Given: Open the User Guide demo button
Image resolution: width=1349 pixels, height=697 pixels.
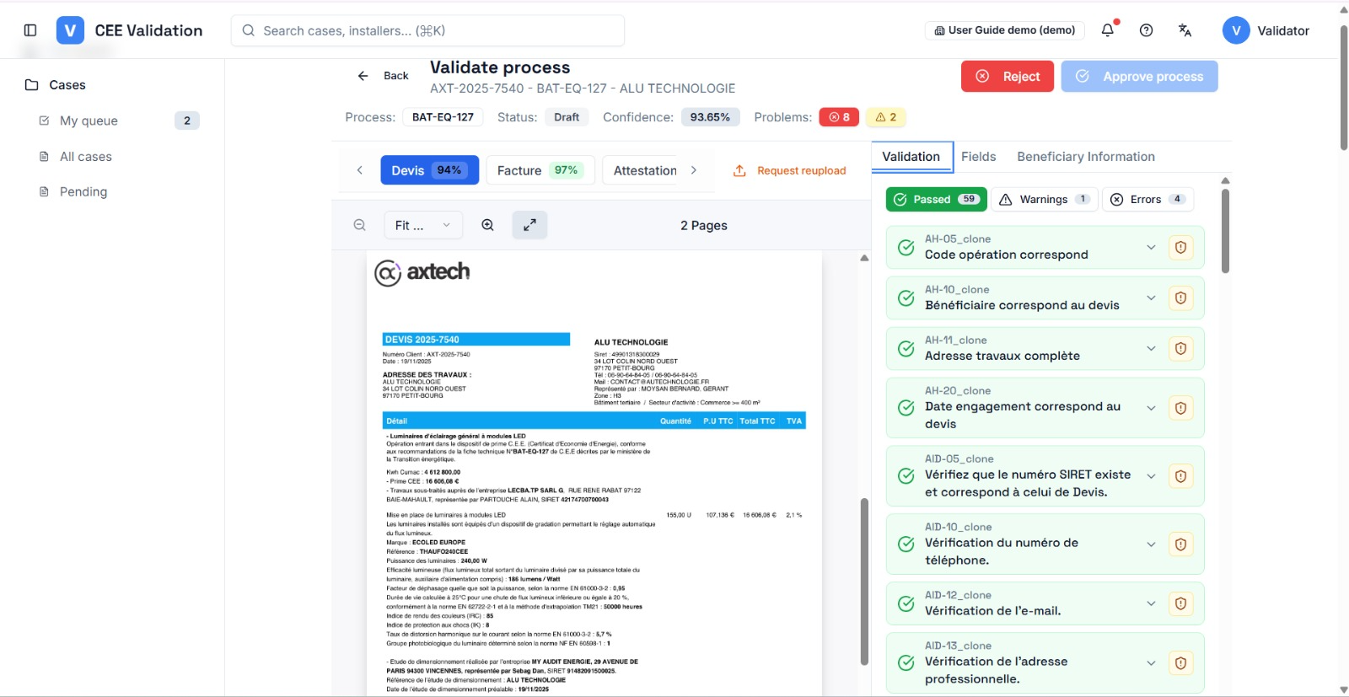Looking at the screenshot, I should tap(1005, 30).
